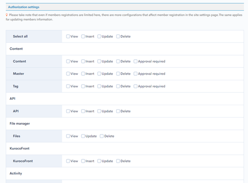This screenshot has height=183, width=248.
Task: Toggle Delete permission for Tag
Action: 118,86
